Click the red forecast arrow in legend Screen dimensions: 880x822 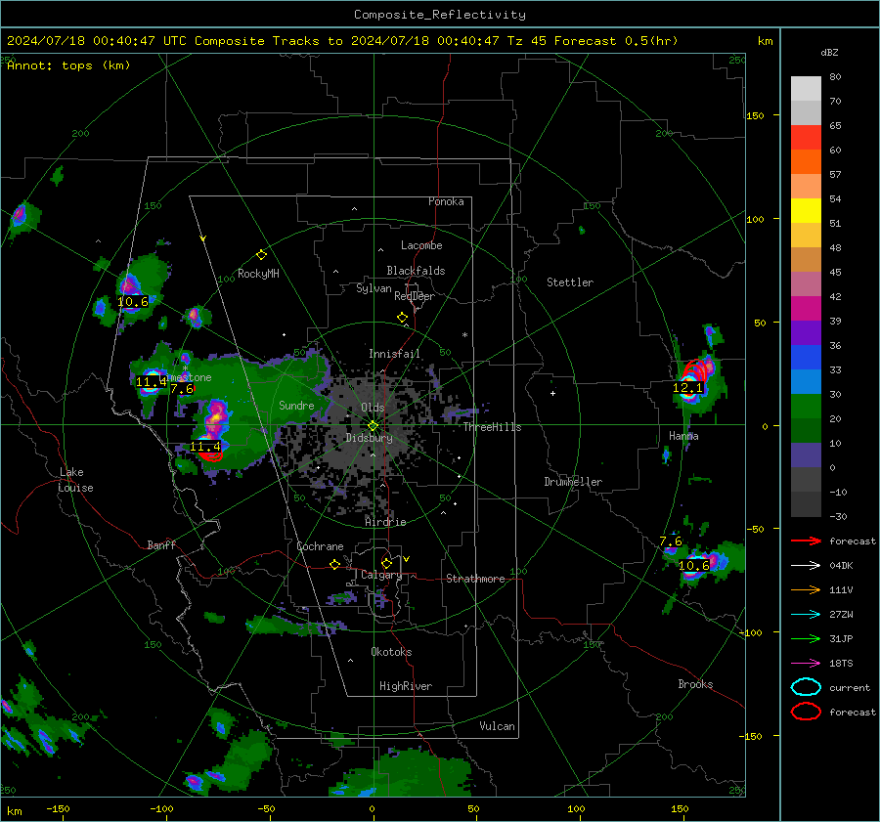pyautogui.click(x=806, y=541)
